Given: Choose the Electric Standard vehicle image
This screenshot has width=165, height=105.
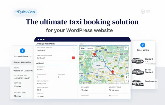Looking at the screenshot, I should coord(138,72).
